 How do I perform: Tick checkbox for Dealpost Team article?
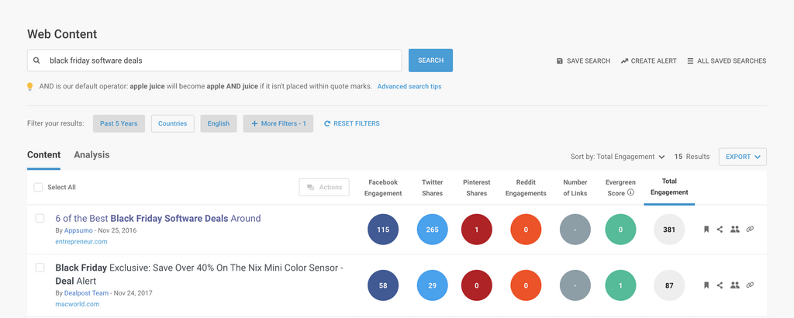click(x=40, y=268)
